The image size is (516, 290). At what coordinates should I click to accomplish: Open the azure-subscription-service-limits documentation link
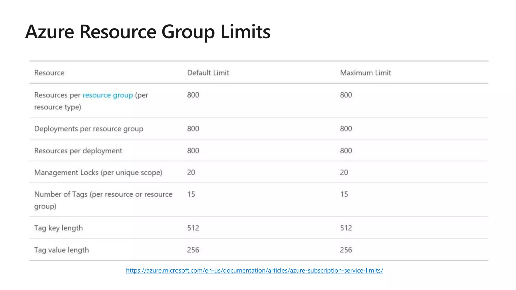point(254,271)
